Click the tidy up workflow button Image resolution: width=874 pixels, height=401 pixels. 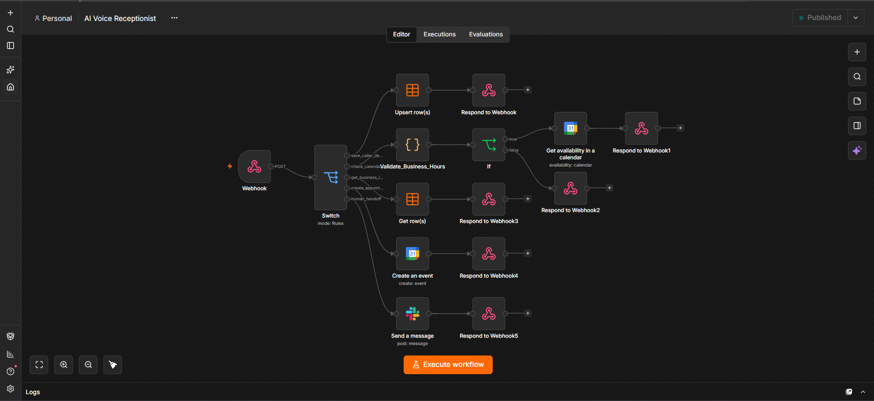click(113, 365)
